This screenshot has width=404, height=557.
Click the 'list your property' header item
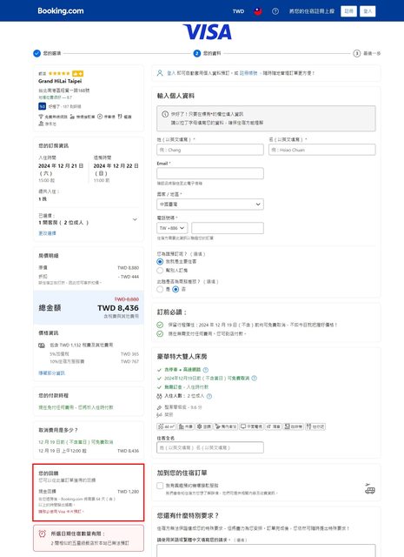tap(311, 11)
